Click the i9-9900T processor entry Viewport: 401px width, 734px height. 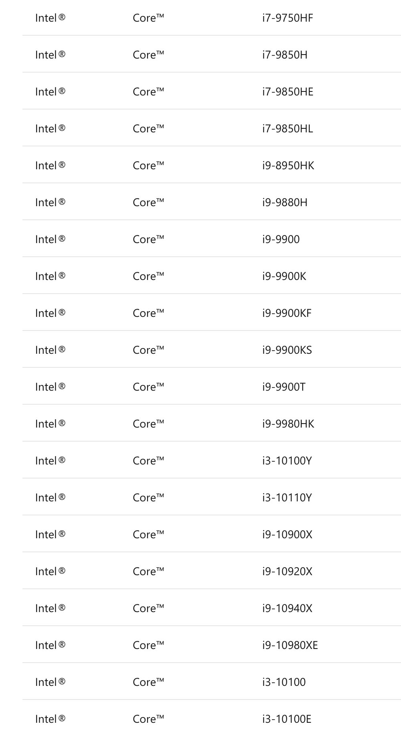[284, 387]
